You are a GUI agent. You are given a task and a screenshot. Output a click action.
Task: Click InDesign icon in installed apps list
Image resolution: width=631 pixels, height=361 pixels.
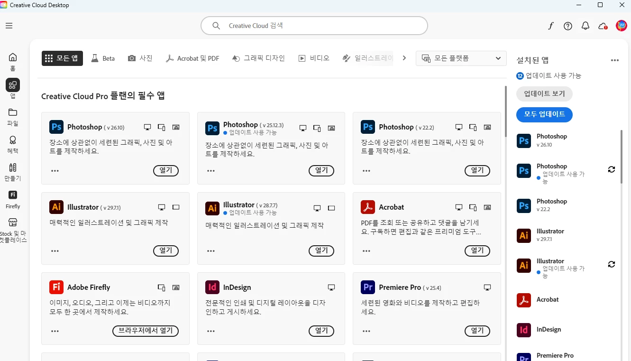pos(524,330)
